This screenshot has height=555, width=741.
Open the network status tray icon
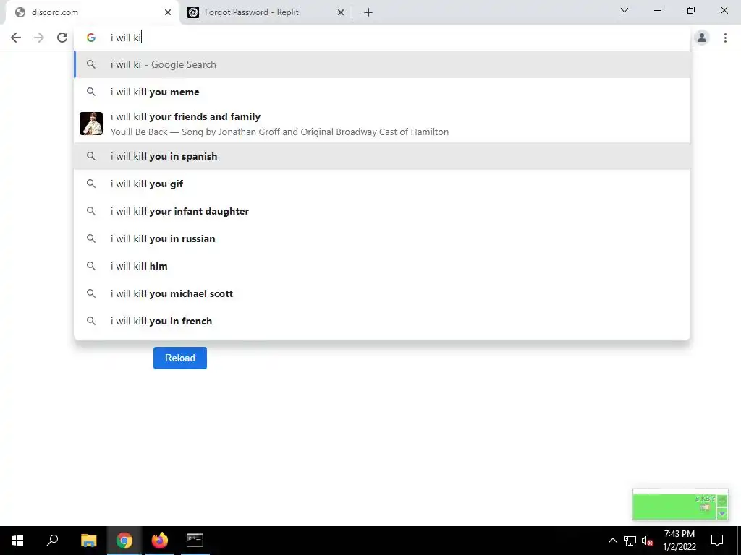pyautogui.click(x=630, y=541)
